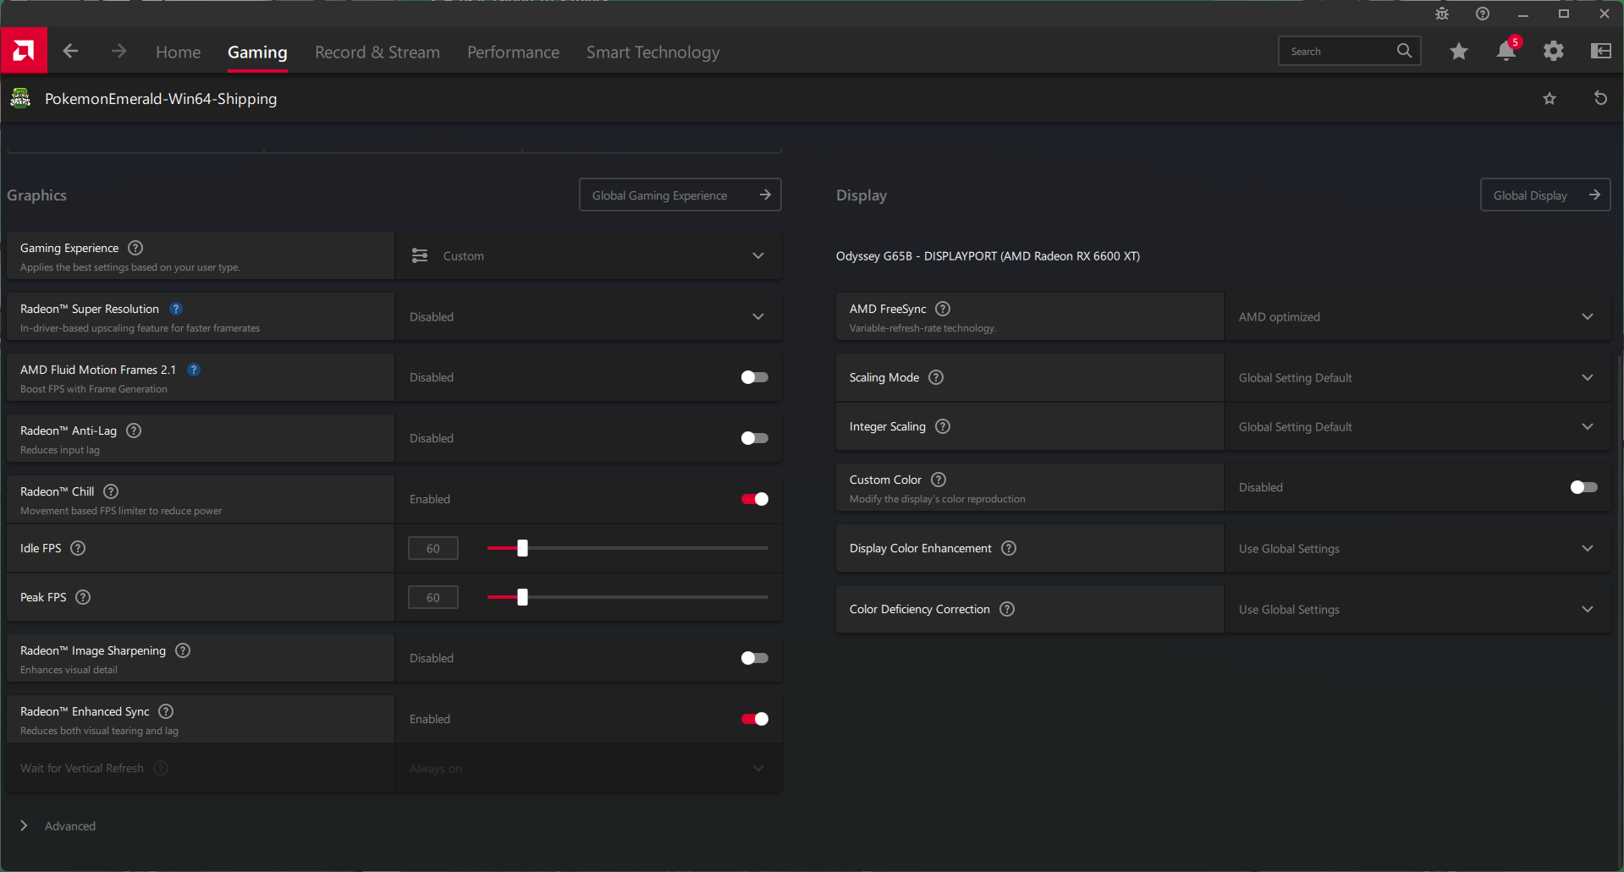Show help for AMD FreeSync
The height and width of the screenshot is (872, 1624).
tap(943, 309)
